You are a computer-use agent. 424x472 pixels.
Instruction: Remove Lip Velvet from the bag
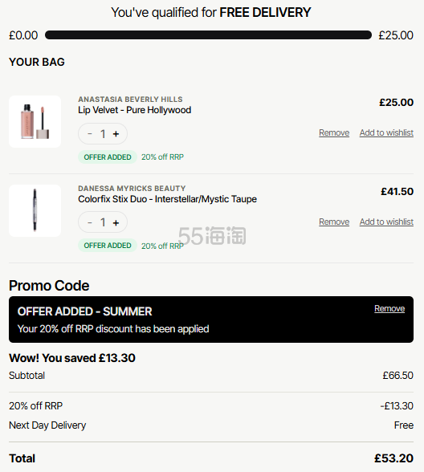pos(334,132)
